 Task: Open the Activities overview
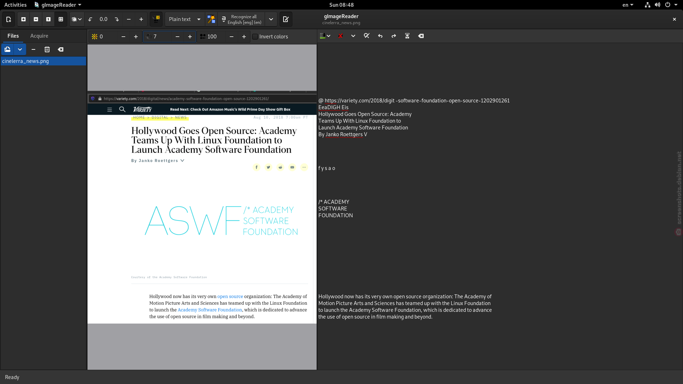(x=15, y=5)
